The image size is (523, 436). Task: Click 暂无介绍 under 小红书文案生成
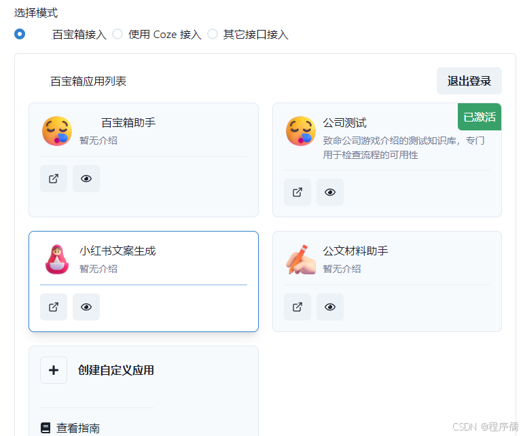98,269
